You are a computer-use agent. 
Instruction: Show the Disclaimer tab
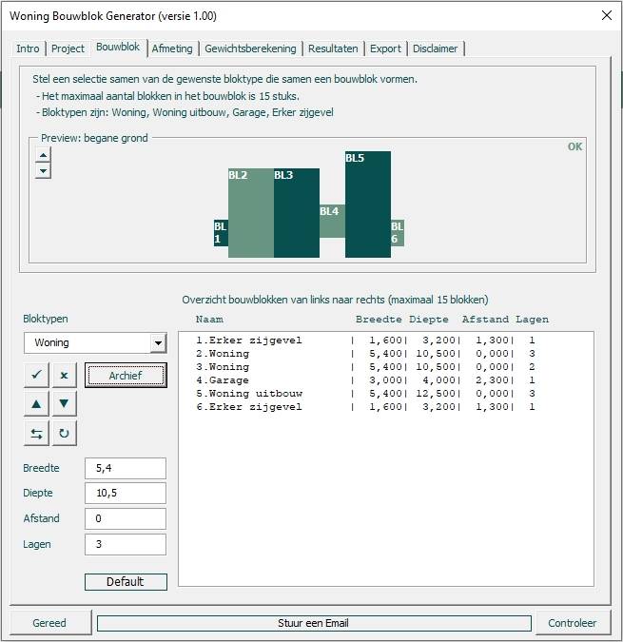(435, 49)
